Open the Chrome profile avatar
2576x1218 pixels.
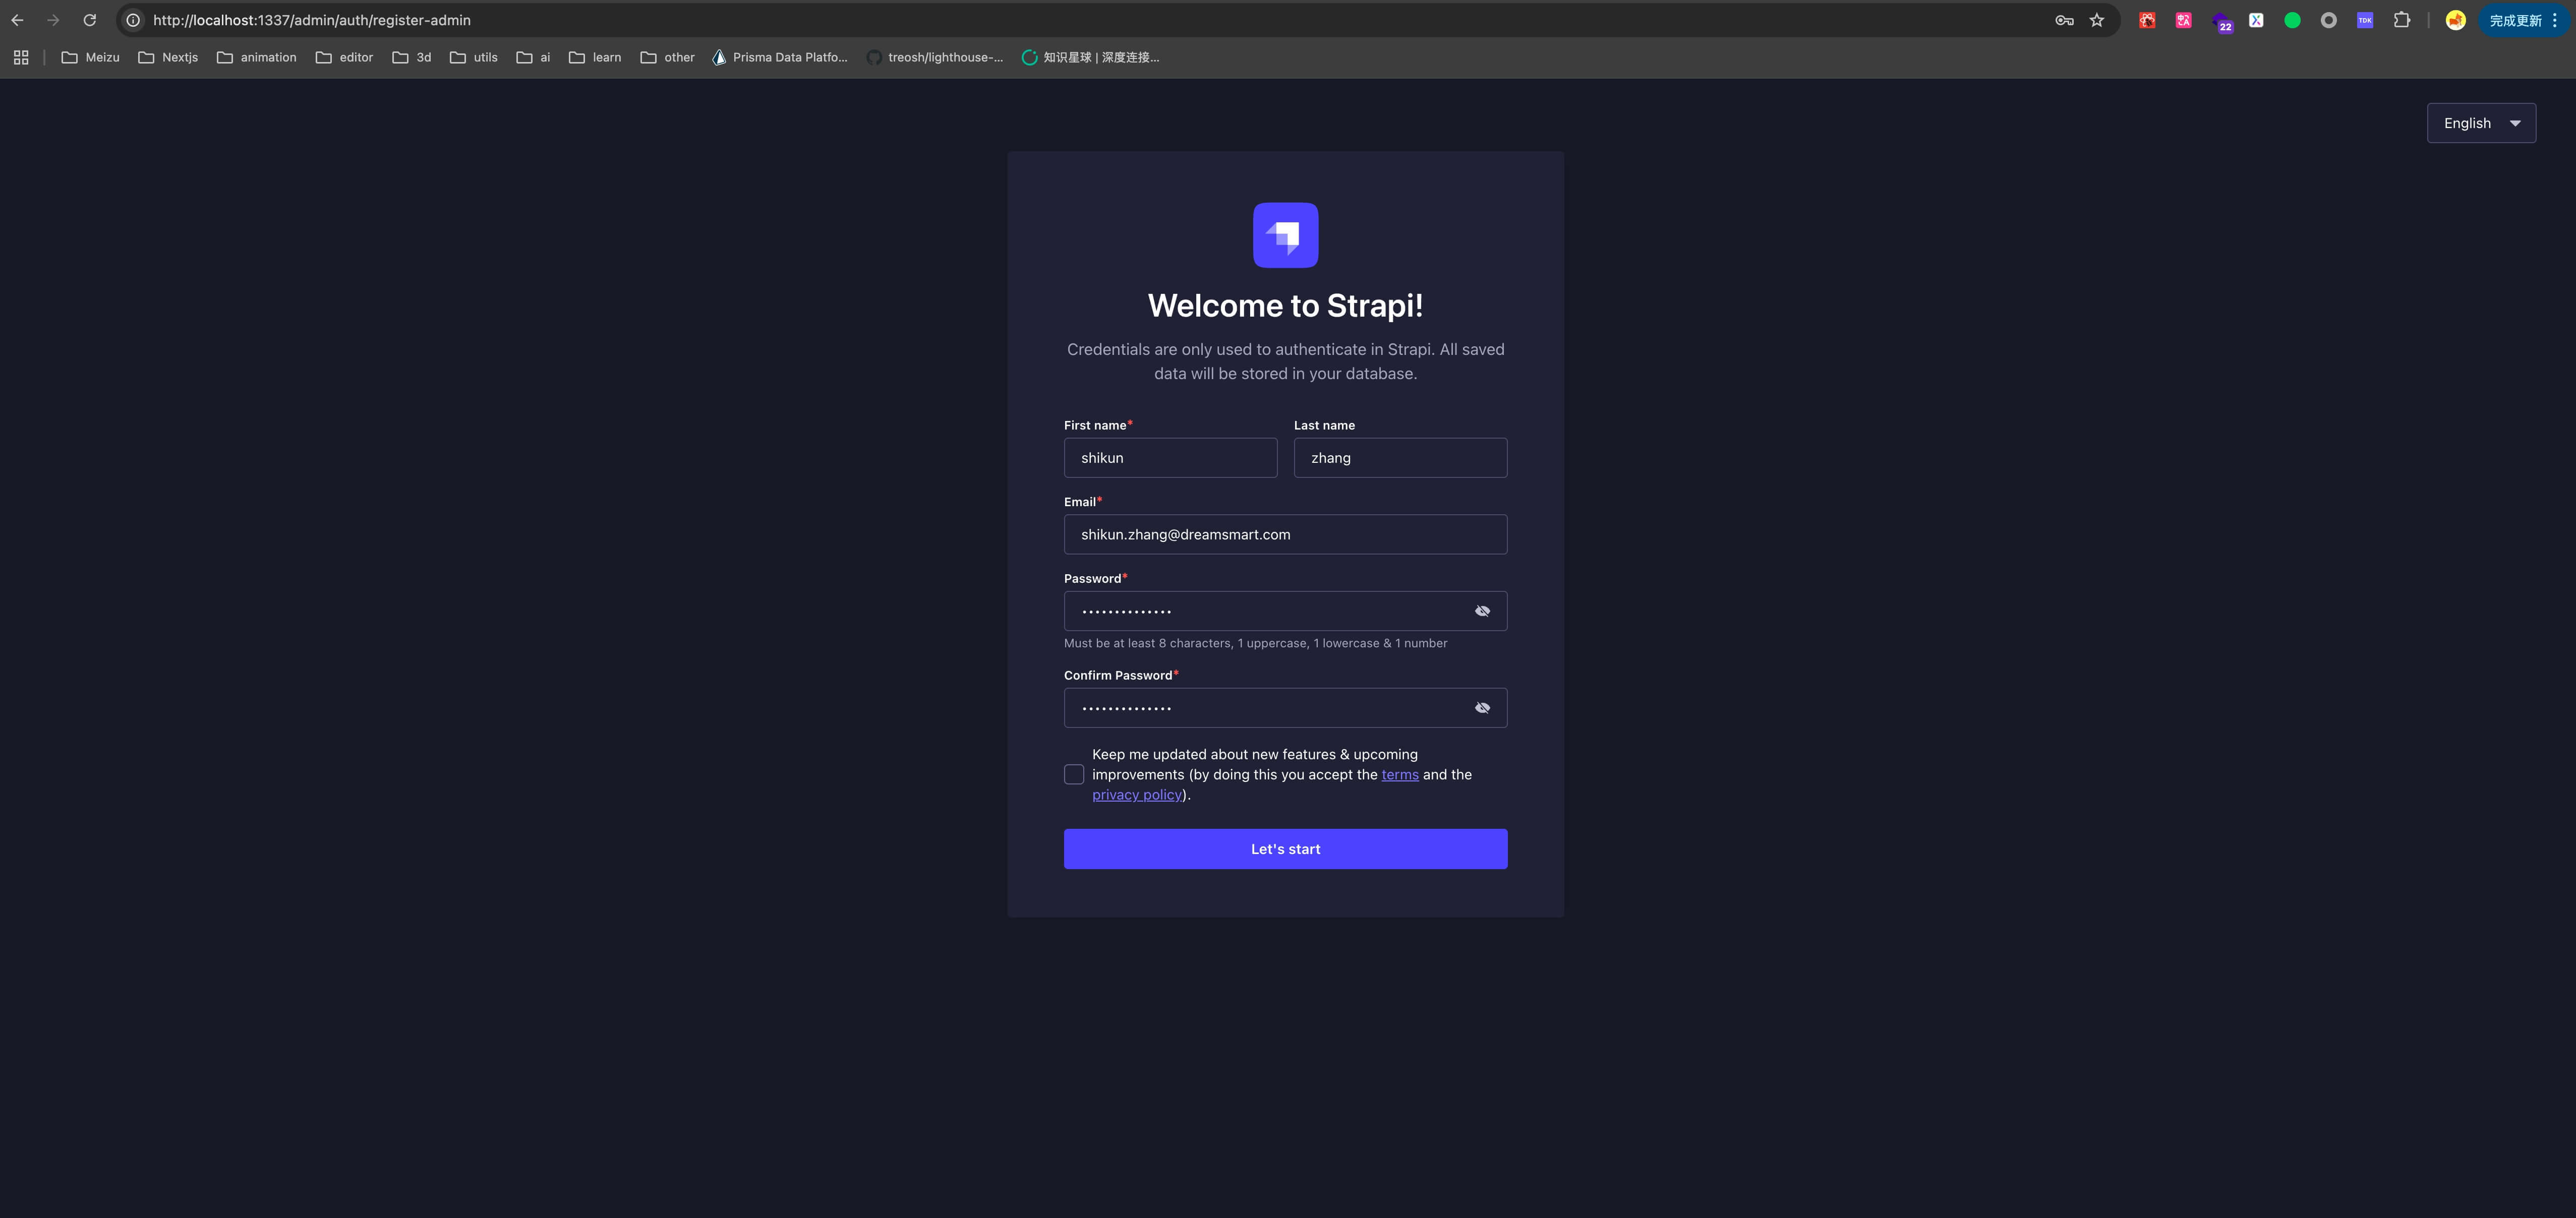pyautogui.click(x=2455, y=20)
